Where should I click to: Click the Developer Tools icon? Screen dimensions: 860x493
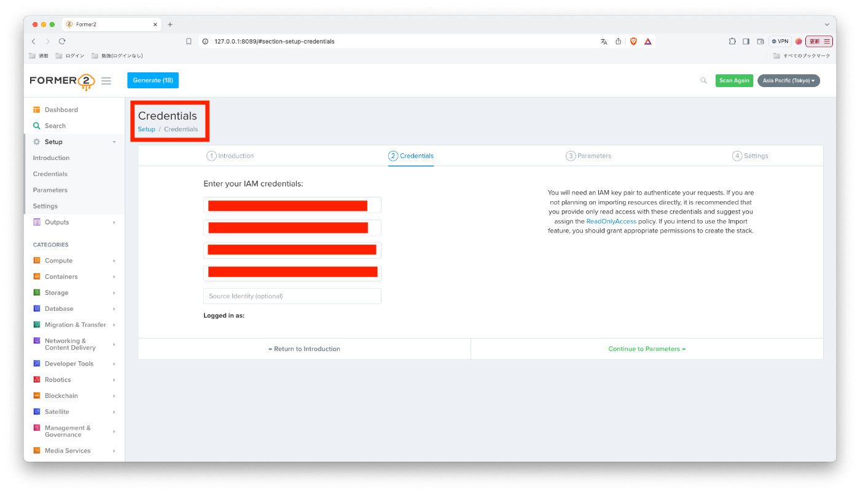tap(37, 364)
